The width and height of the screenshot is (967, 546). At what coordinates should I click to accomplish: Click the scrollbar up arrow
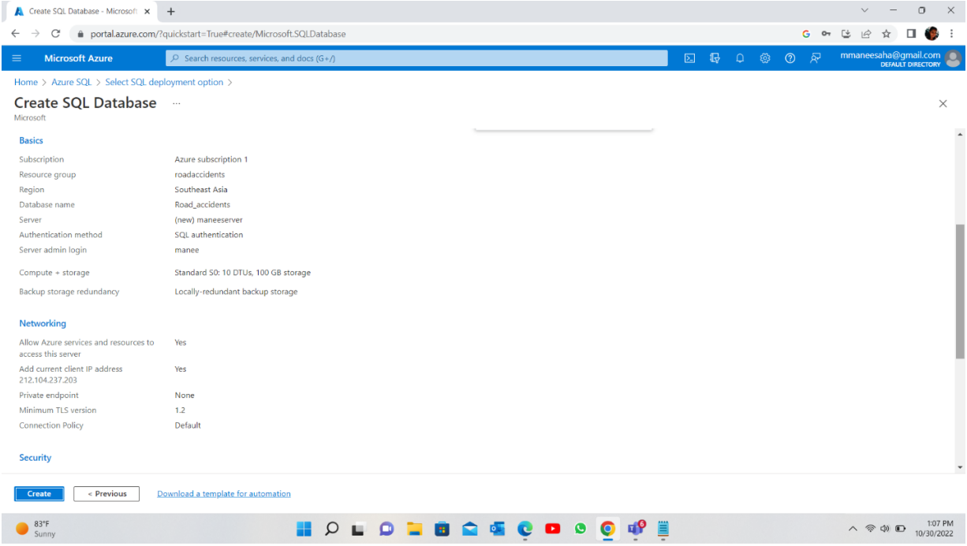[x=960, y=135]
